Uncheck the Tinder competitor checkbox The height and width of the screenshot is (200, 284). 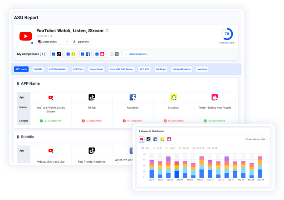(x=97, y=54)
